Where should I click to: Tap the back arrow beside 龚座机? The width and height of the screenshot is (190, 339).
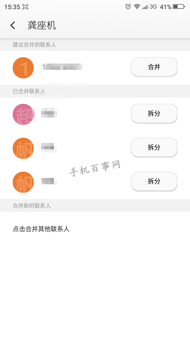13,25
